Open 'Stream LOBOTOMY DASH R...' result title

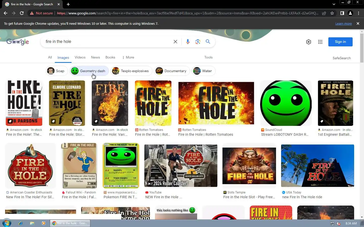285,135
